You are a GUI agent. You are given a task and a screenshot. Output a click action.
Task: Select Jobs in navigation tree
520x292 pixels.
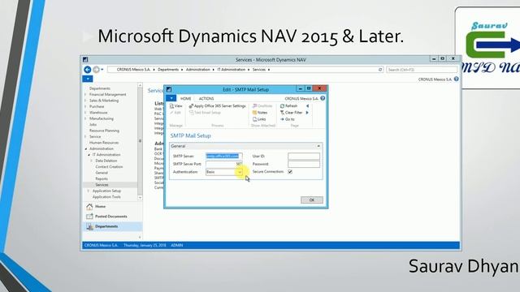(x=93, y=124)
